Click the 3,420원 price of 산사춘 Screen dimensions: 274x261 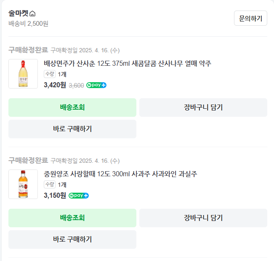(x=55, y=85)
